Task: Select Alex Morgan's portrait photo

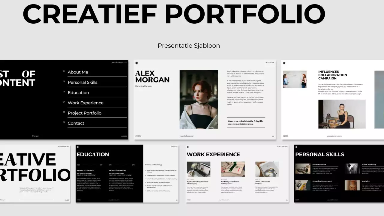Action: pos(199,99)
